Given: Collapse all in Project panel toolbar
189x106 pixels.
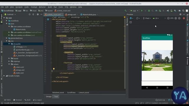Looking at the screenshot, I should (33, 14).
